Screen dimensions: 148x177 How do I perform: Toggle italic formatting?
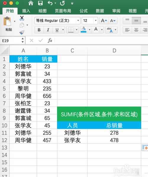[48, 30]
